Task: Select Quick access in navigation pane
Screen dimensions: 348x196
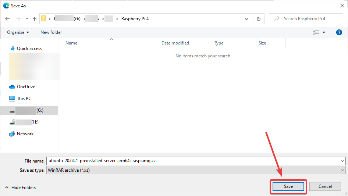Action: (x=29, y=49)
